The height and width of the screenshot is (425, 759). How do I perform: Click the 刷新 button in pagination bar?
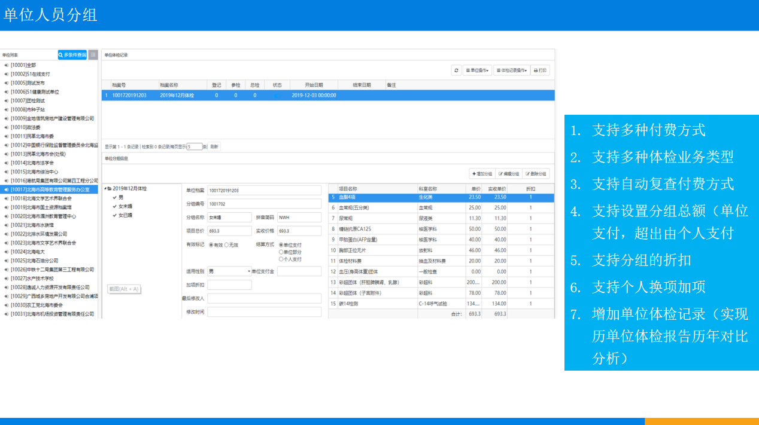click(214, 146)
